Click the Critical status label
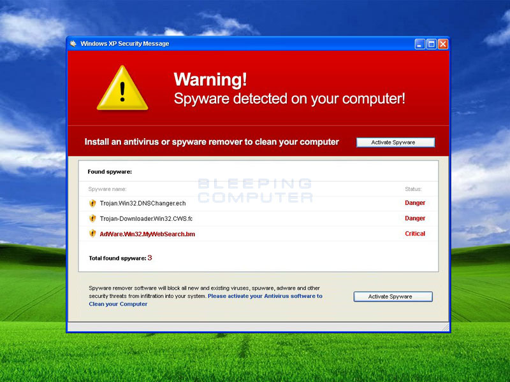Viewport: 510px width, 382px height. tap(415, 234)
